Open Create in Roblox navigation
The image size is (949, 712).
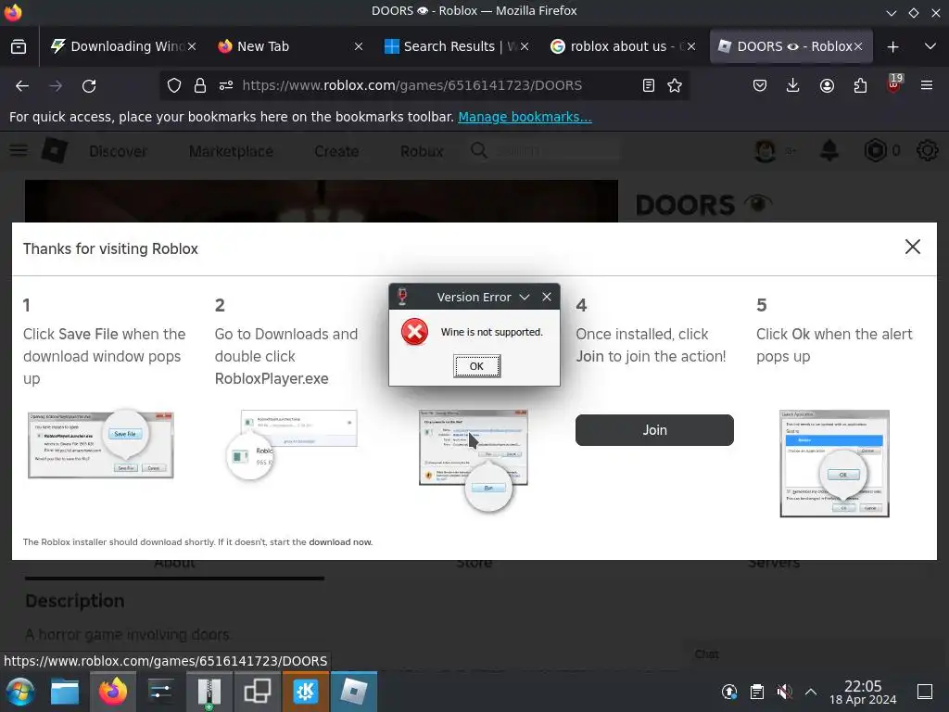[336, 151]
